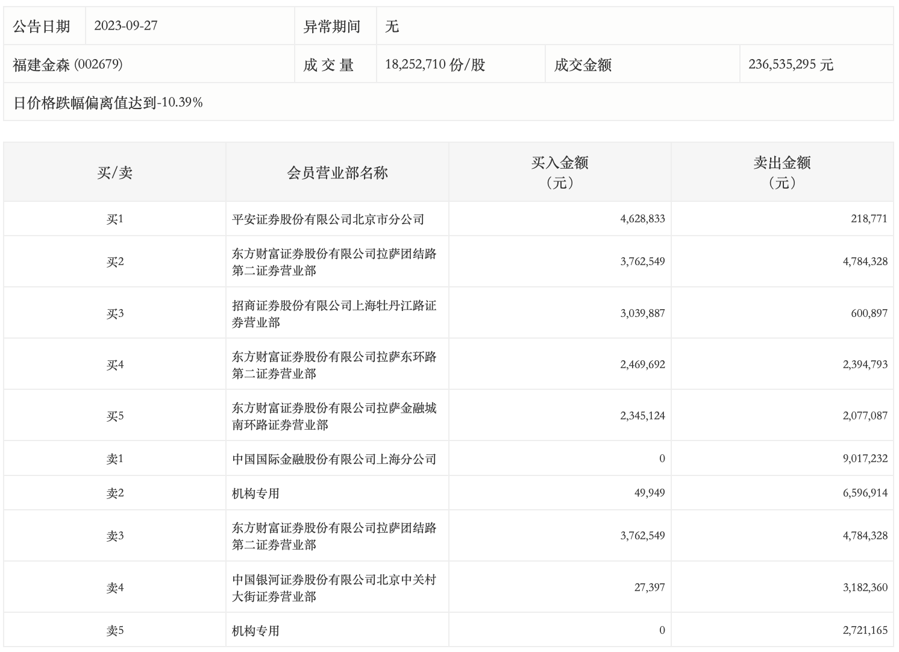Viewport: 899px width, 652px height.
Task: Click 中国国际金融股份有限公司上海分公司 in the 卖1 row
Action: pyautogui.click(x=334, y=459)
